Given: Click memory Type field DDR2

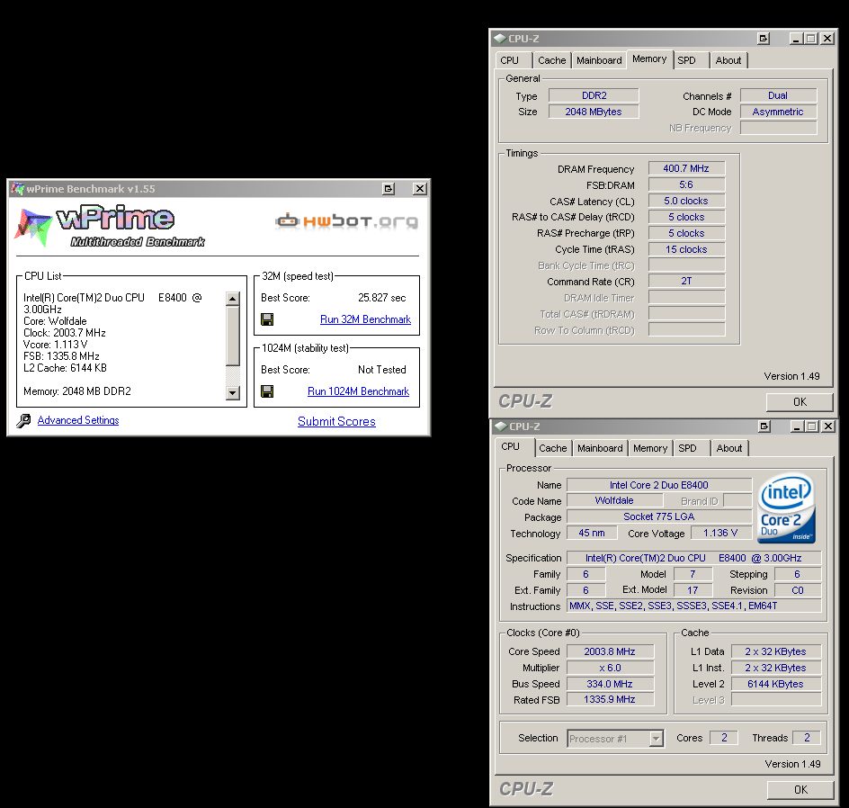Looking at the screenshot, I should (x=594, y=95).
